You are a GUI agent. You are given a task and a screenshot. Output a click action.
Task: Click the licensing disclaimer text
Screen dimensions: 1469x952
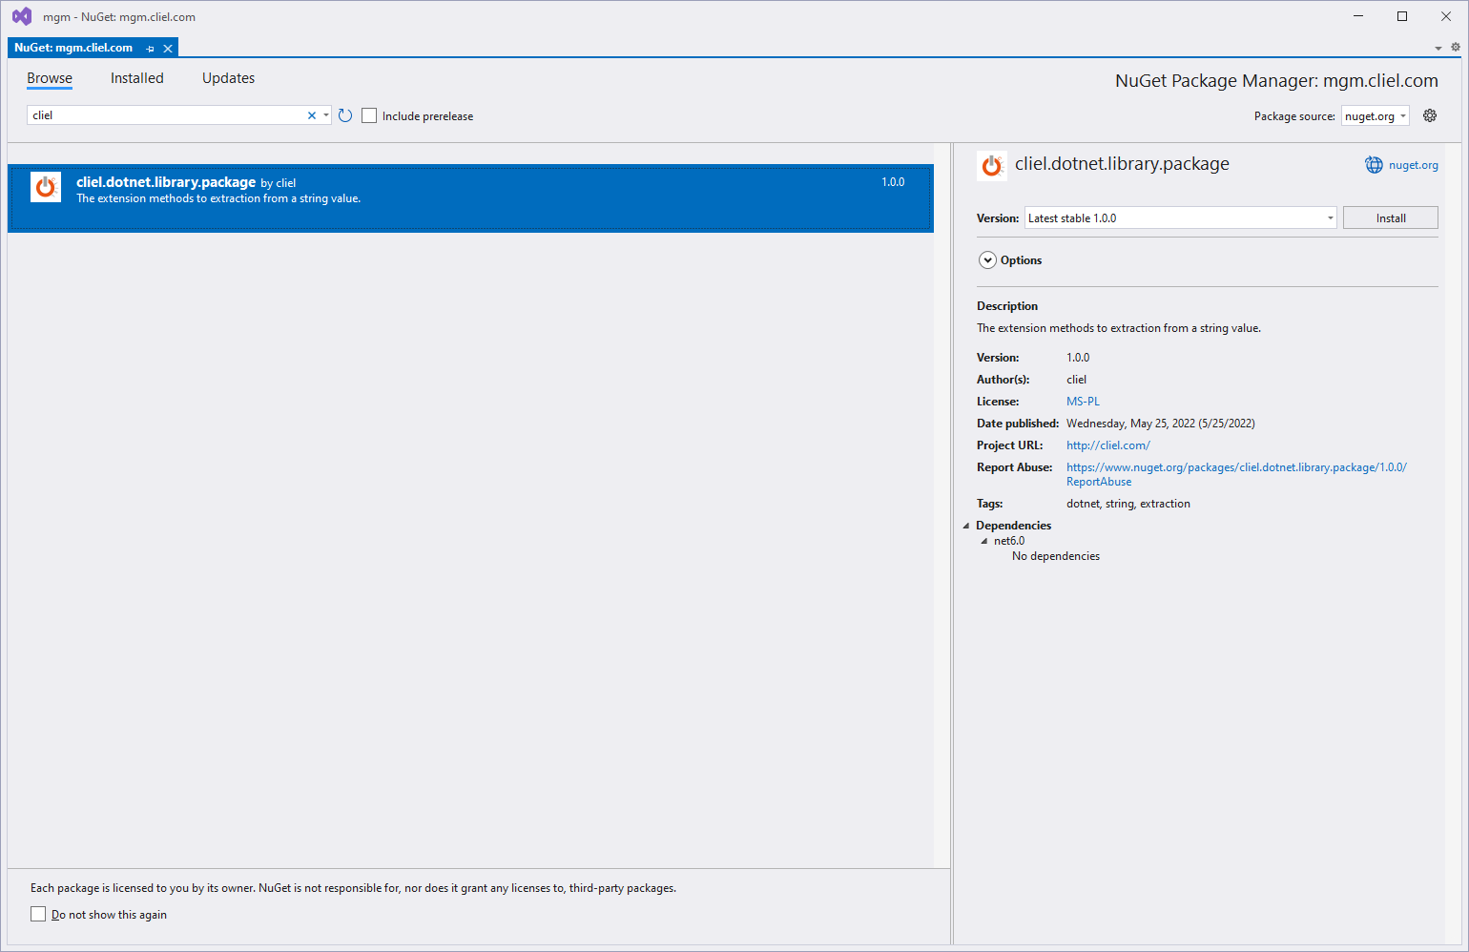tap(353, 888)
